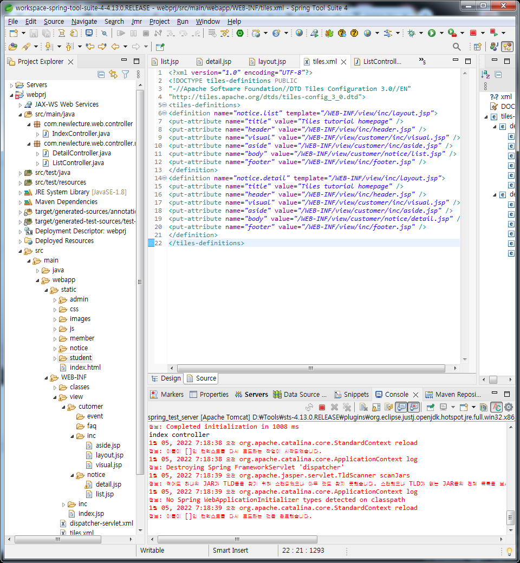This screenshot has height=563, width=520.
Task: Click the Console settings gear icon
Action: click(509, 407)
